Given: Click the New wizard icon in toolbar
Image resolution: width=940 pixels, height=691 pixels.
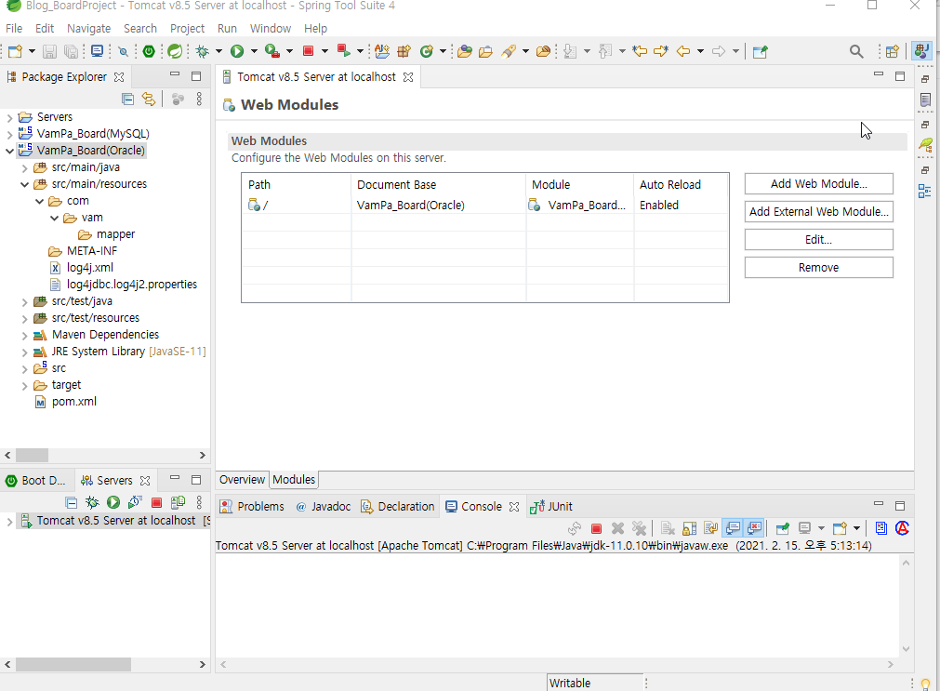Looking at the screenshot, I should coord(16,51).
